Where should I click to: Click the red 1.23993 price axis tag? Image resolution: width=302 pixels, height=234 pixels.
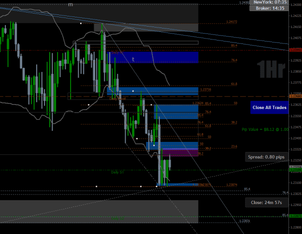pyautogui.click(x=296, y=50)
